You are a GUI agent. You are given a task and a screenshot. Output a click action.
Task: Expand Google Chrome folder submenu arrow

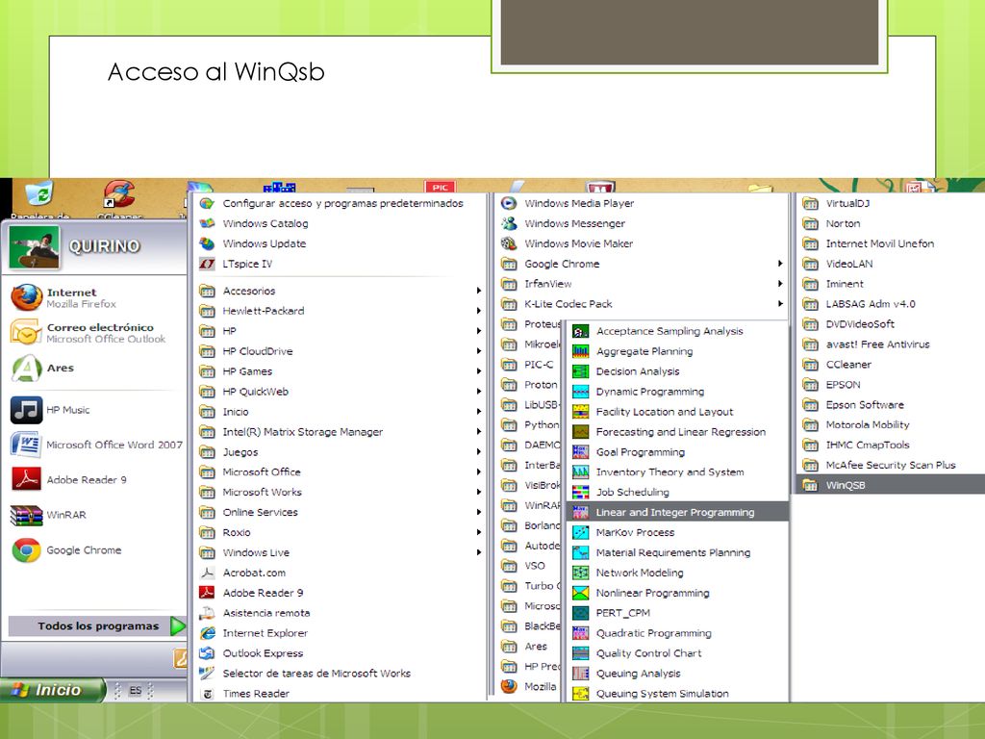pyautogui.click(x=779, y=264)
